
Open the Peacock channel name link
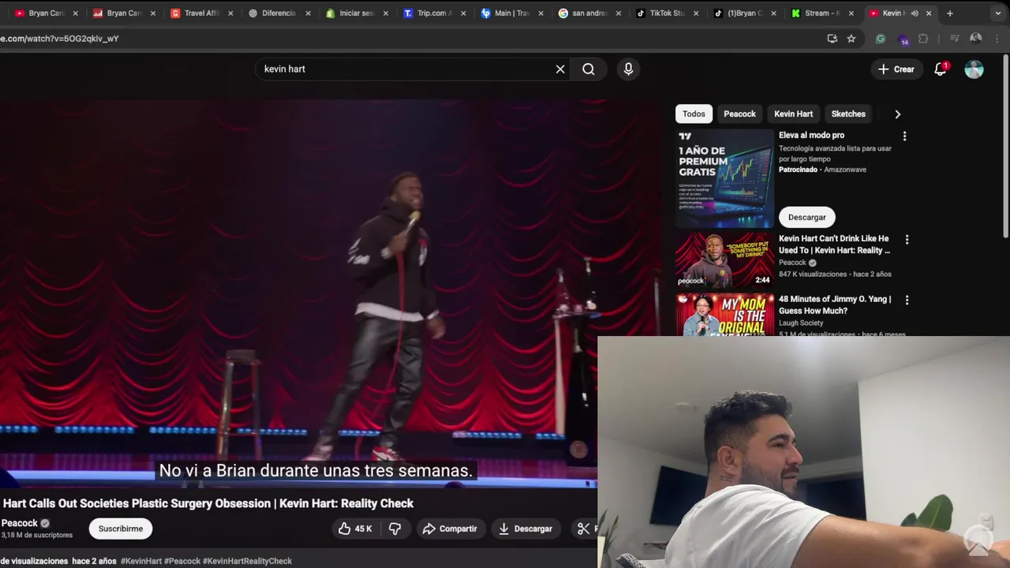click(20, 523)
